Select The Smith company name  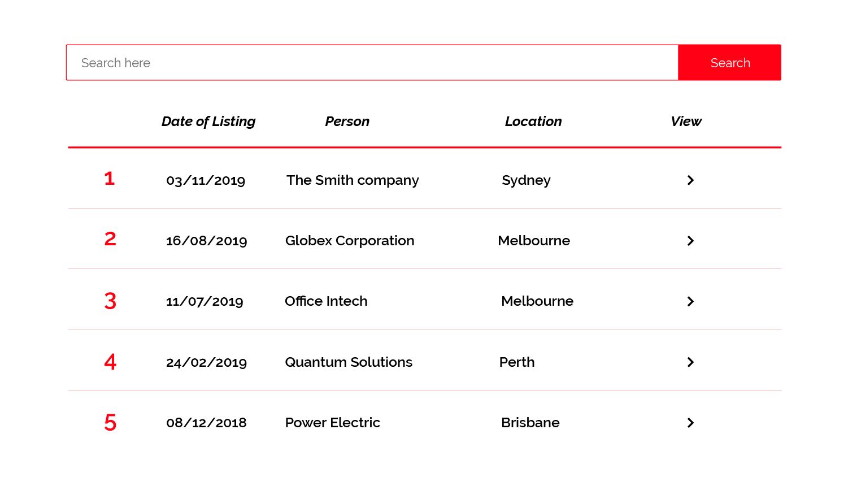[353, 180]
